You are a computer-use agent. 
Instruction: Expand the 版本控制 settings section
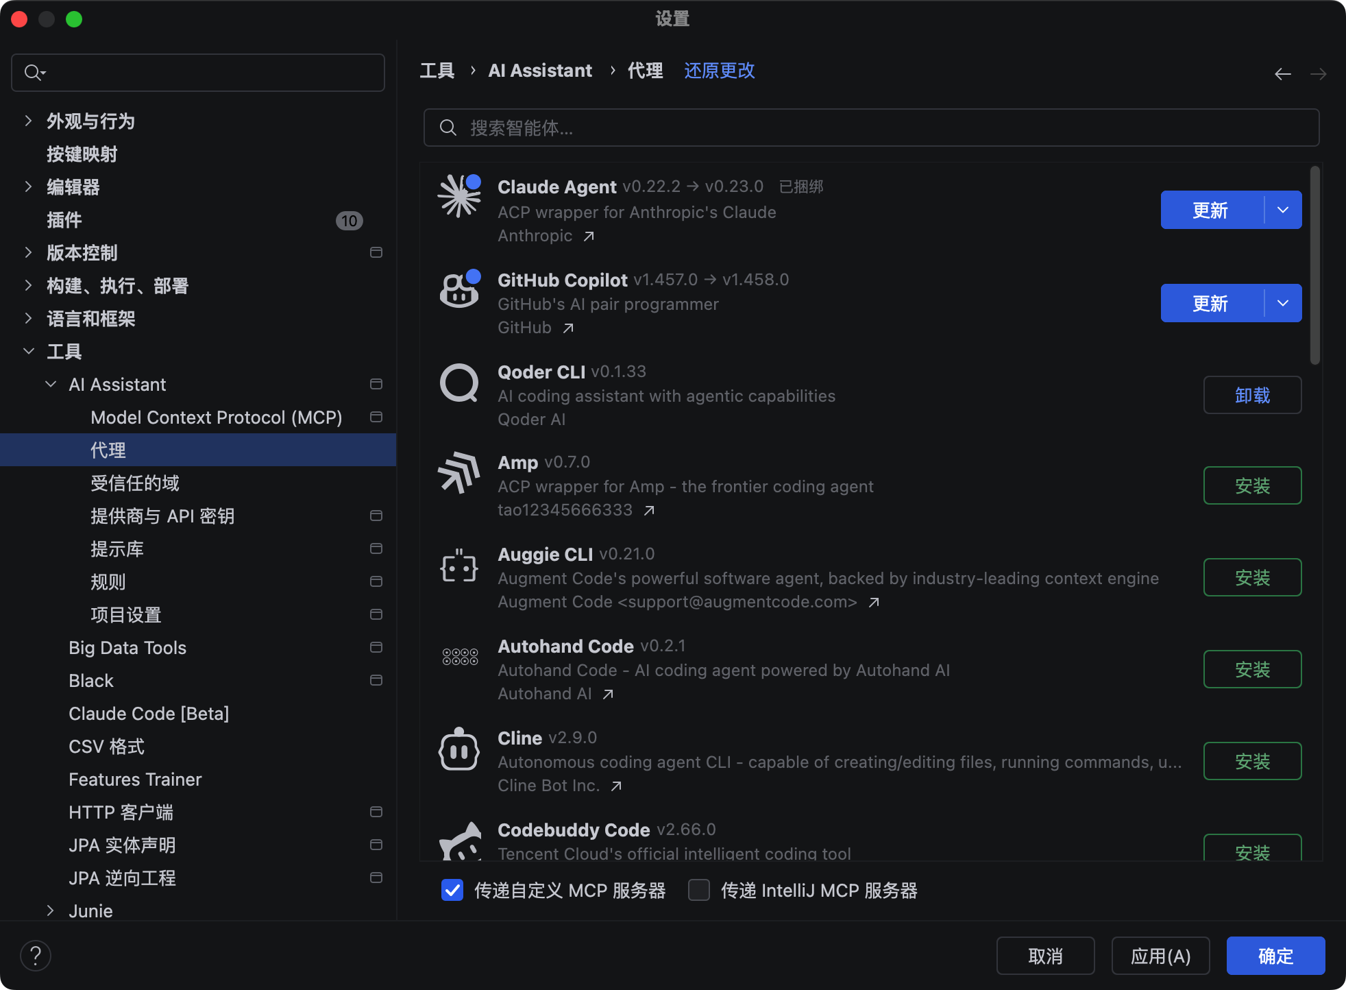28,253
